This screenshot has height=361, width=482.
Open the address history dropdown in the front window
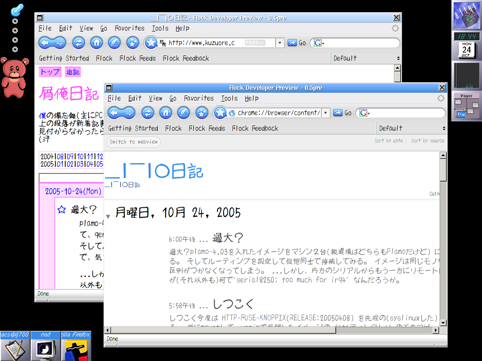[x=326, y=113]
